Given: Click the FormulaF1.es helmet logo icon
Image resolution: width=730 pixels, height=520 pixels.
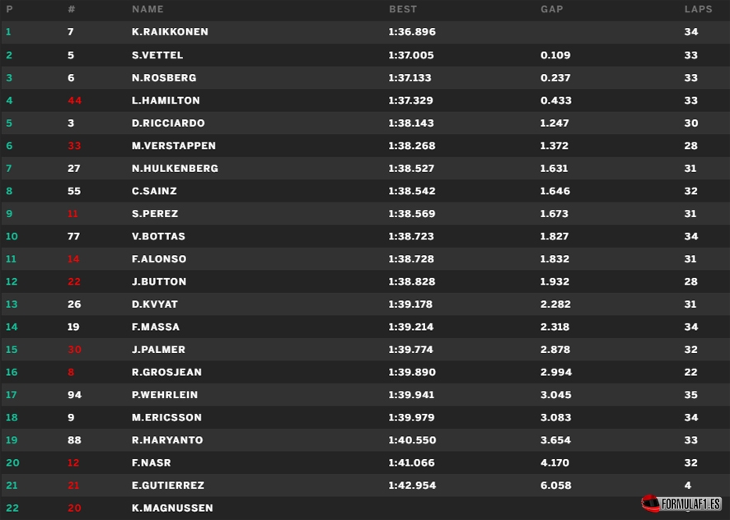Looking at the screenshot, I should tap(650, 504).
